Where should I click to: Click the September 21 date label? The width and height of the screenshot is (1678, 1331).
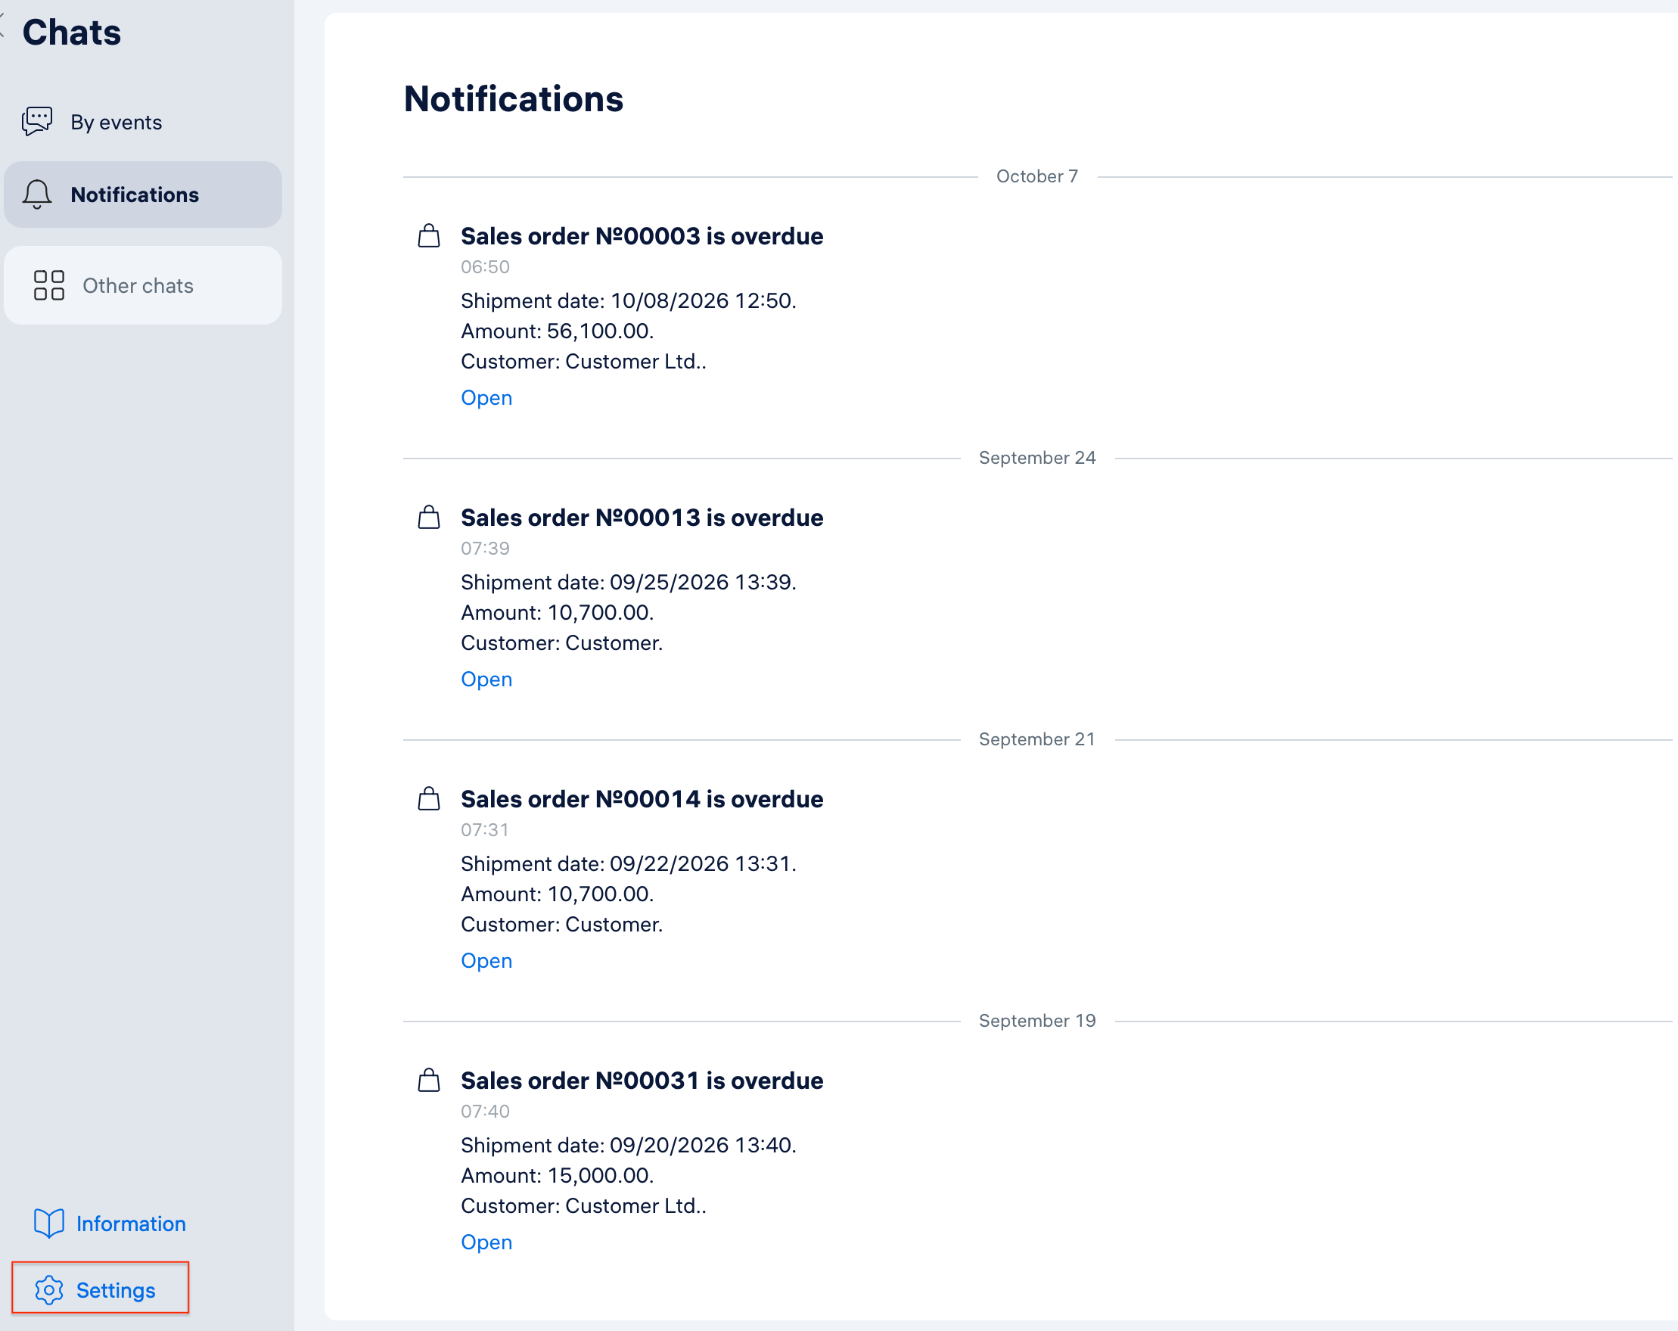pos(1036,739)
